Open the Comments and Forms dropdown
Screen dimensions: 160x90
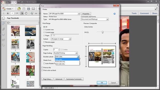(107, 19)
